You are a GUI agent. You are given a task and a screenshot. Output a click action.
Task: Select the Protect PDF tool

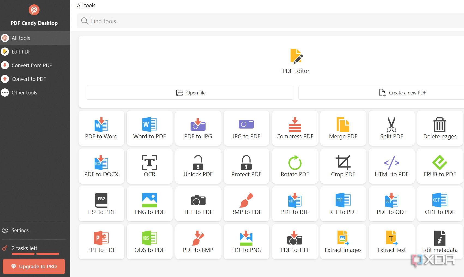246,166
